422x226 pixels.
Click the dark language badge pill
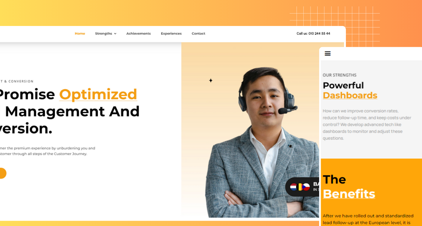tap(302, 187)
